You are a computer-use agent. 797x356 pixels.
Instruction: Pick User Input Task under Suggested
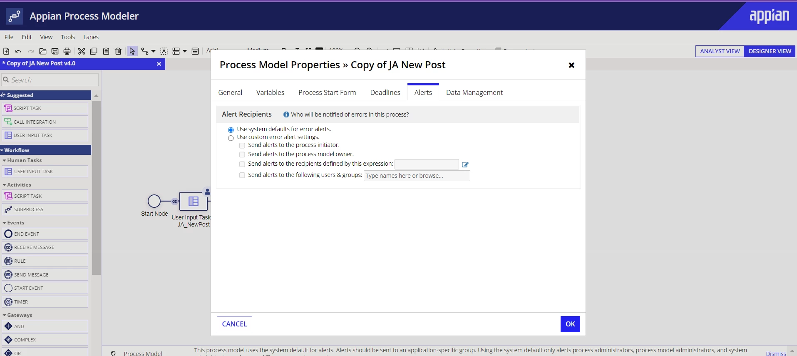45,135
